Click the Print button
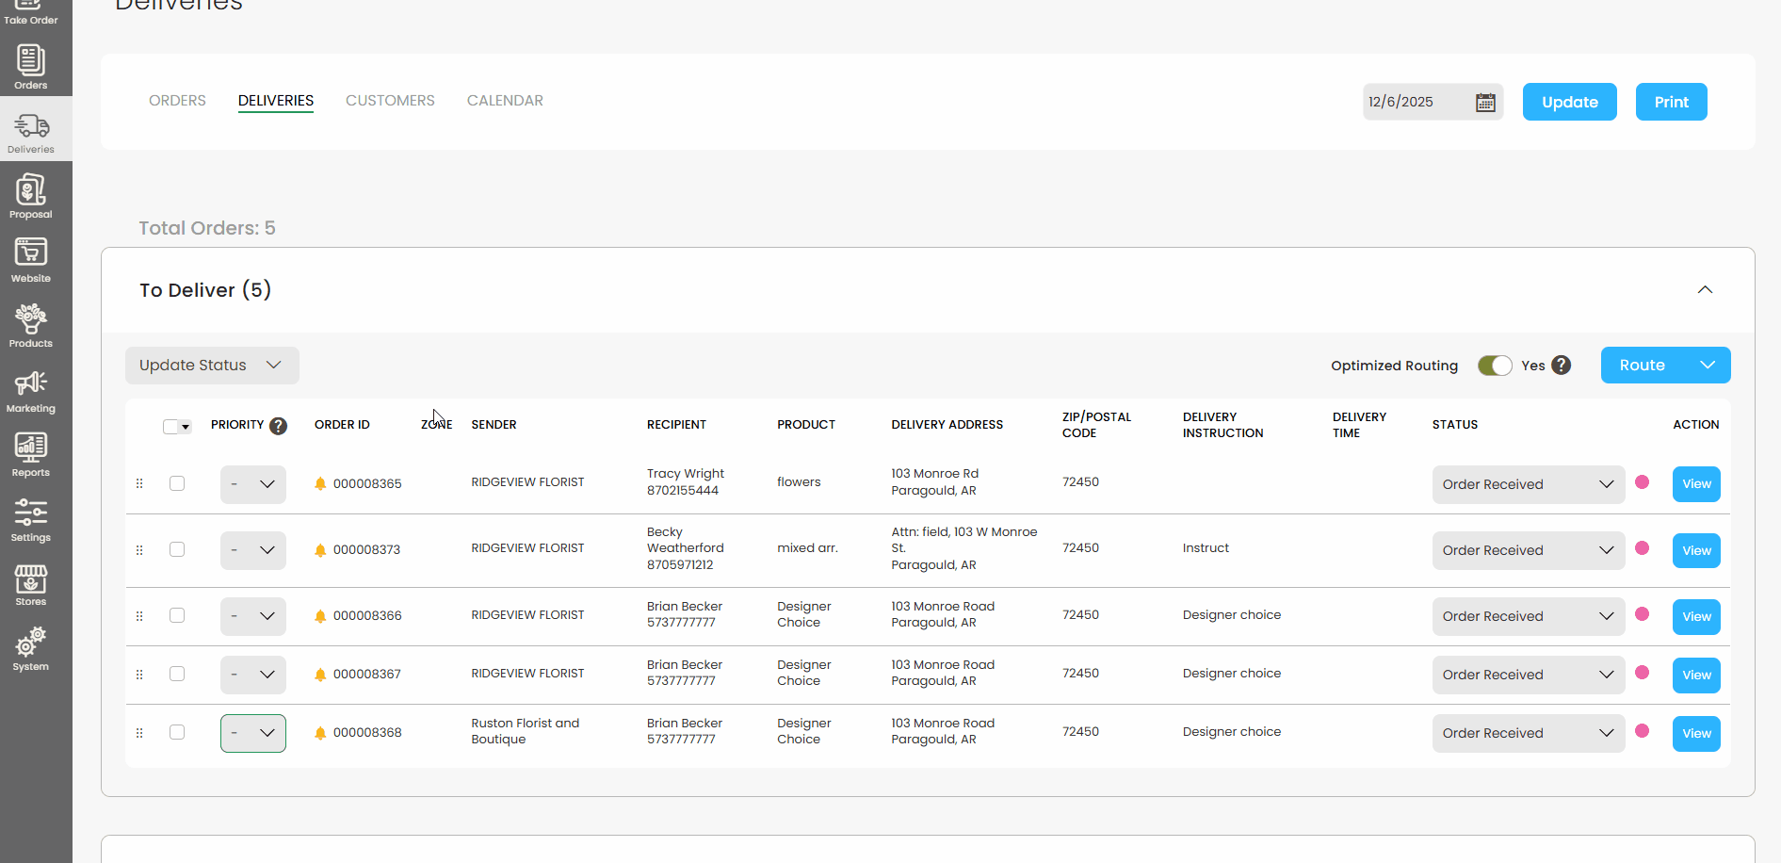This screenshot has width=1781, height=863. [1671, 102]
